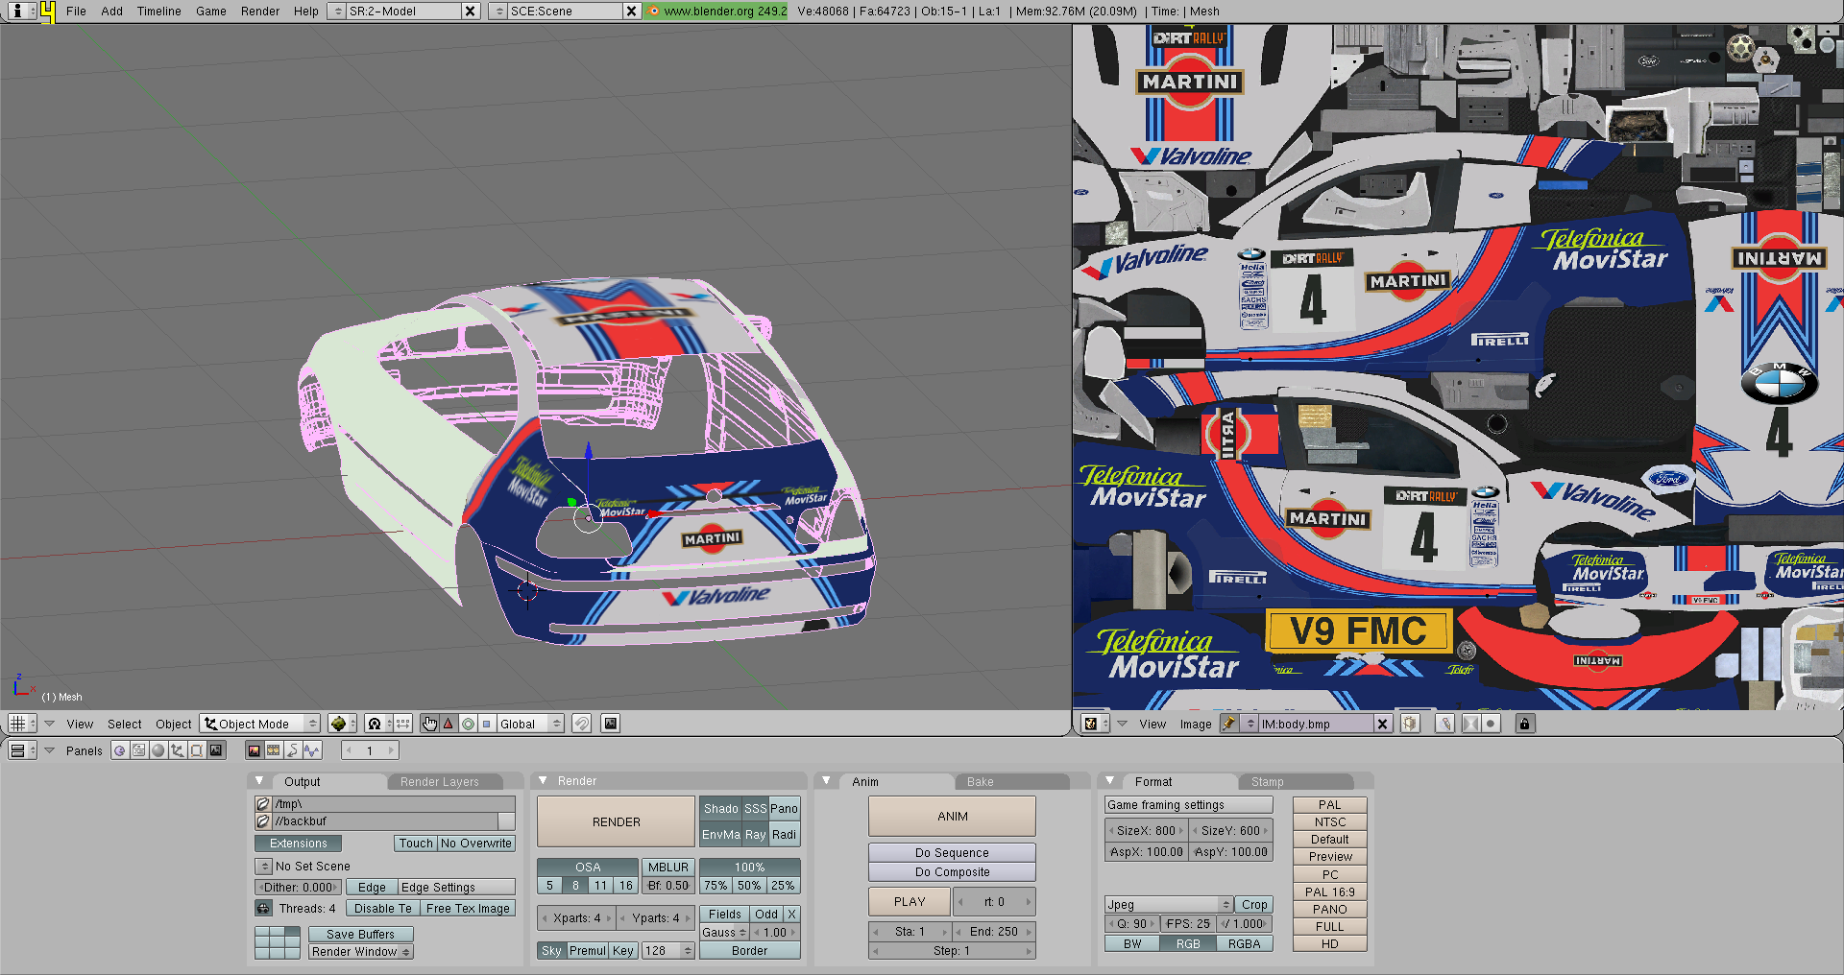Click the large RENDER button

click(616, 822)
